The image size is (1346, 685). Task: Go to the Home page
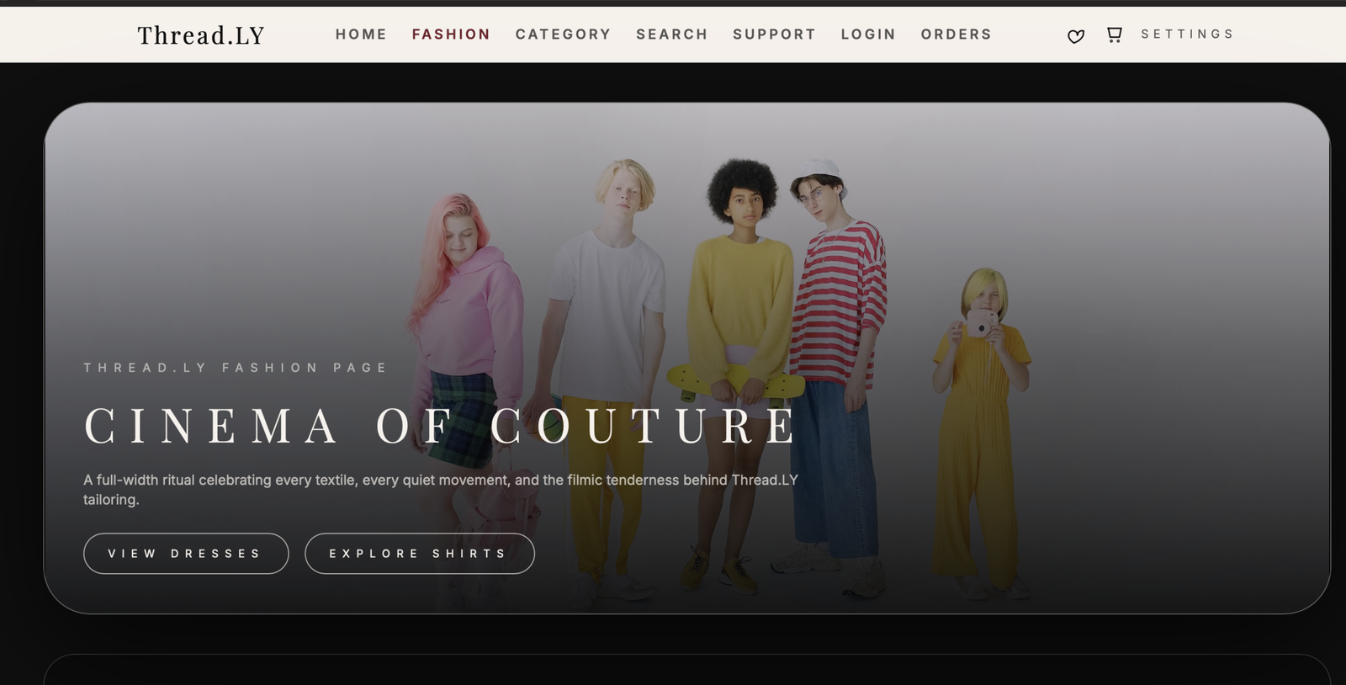click(x=361, y=35)
